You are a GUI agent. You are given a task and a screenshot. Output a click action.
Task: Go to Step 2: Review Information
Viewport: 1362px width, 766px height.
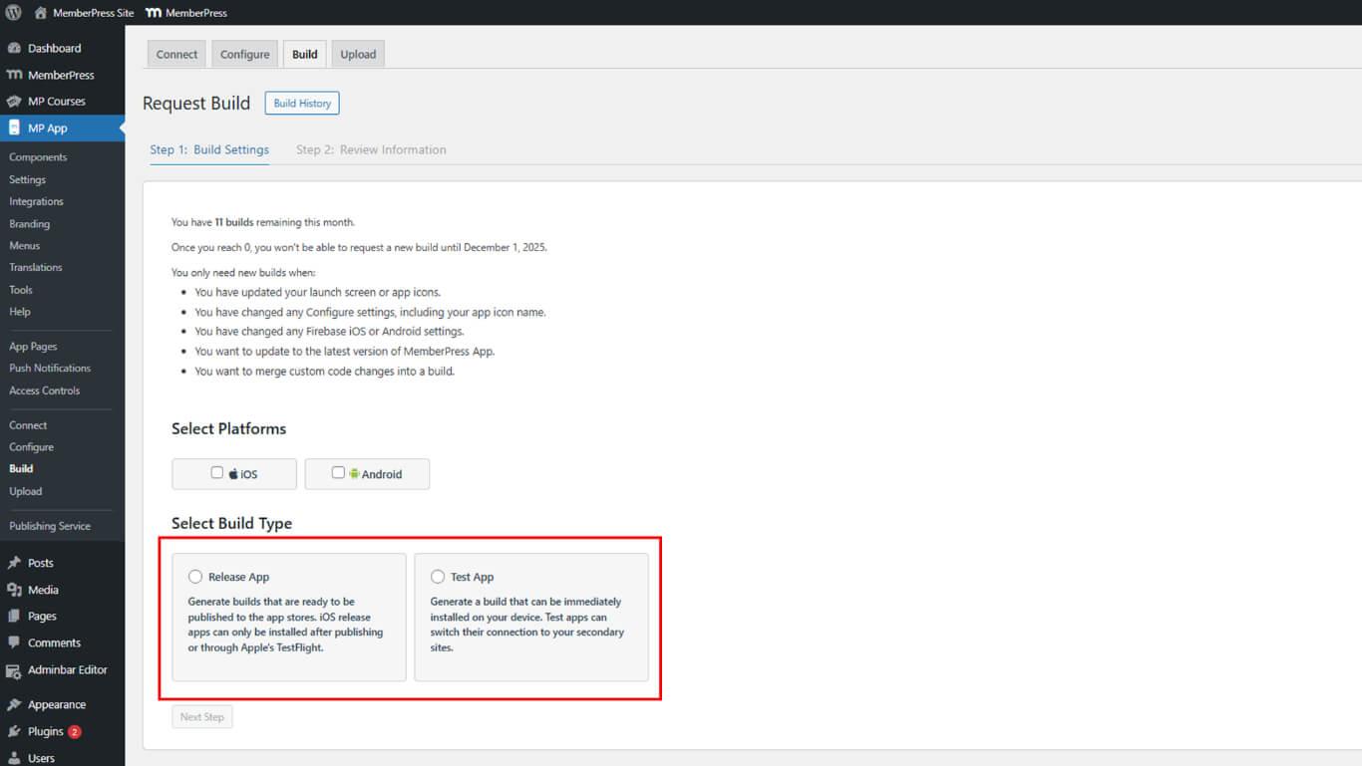click(371, 150)
